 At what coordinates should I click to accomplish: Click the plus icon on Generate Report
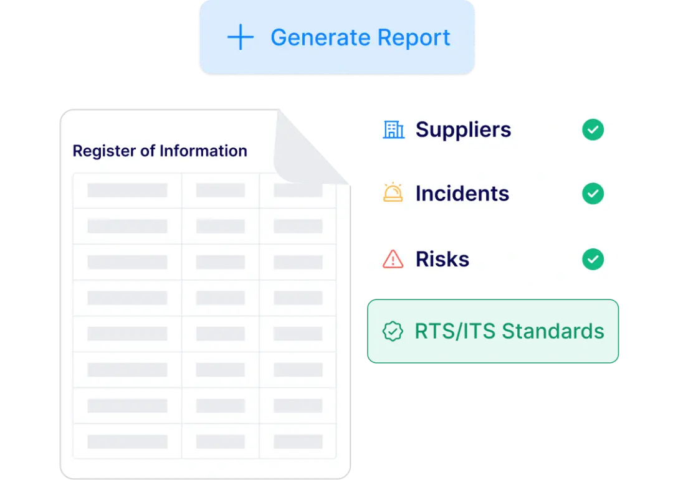coord(240,38)
